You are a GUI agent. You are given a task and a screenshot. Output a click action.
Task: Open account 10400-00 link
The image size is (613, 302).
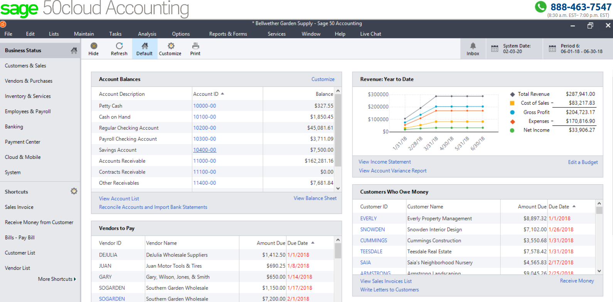point(204,150)
